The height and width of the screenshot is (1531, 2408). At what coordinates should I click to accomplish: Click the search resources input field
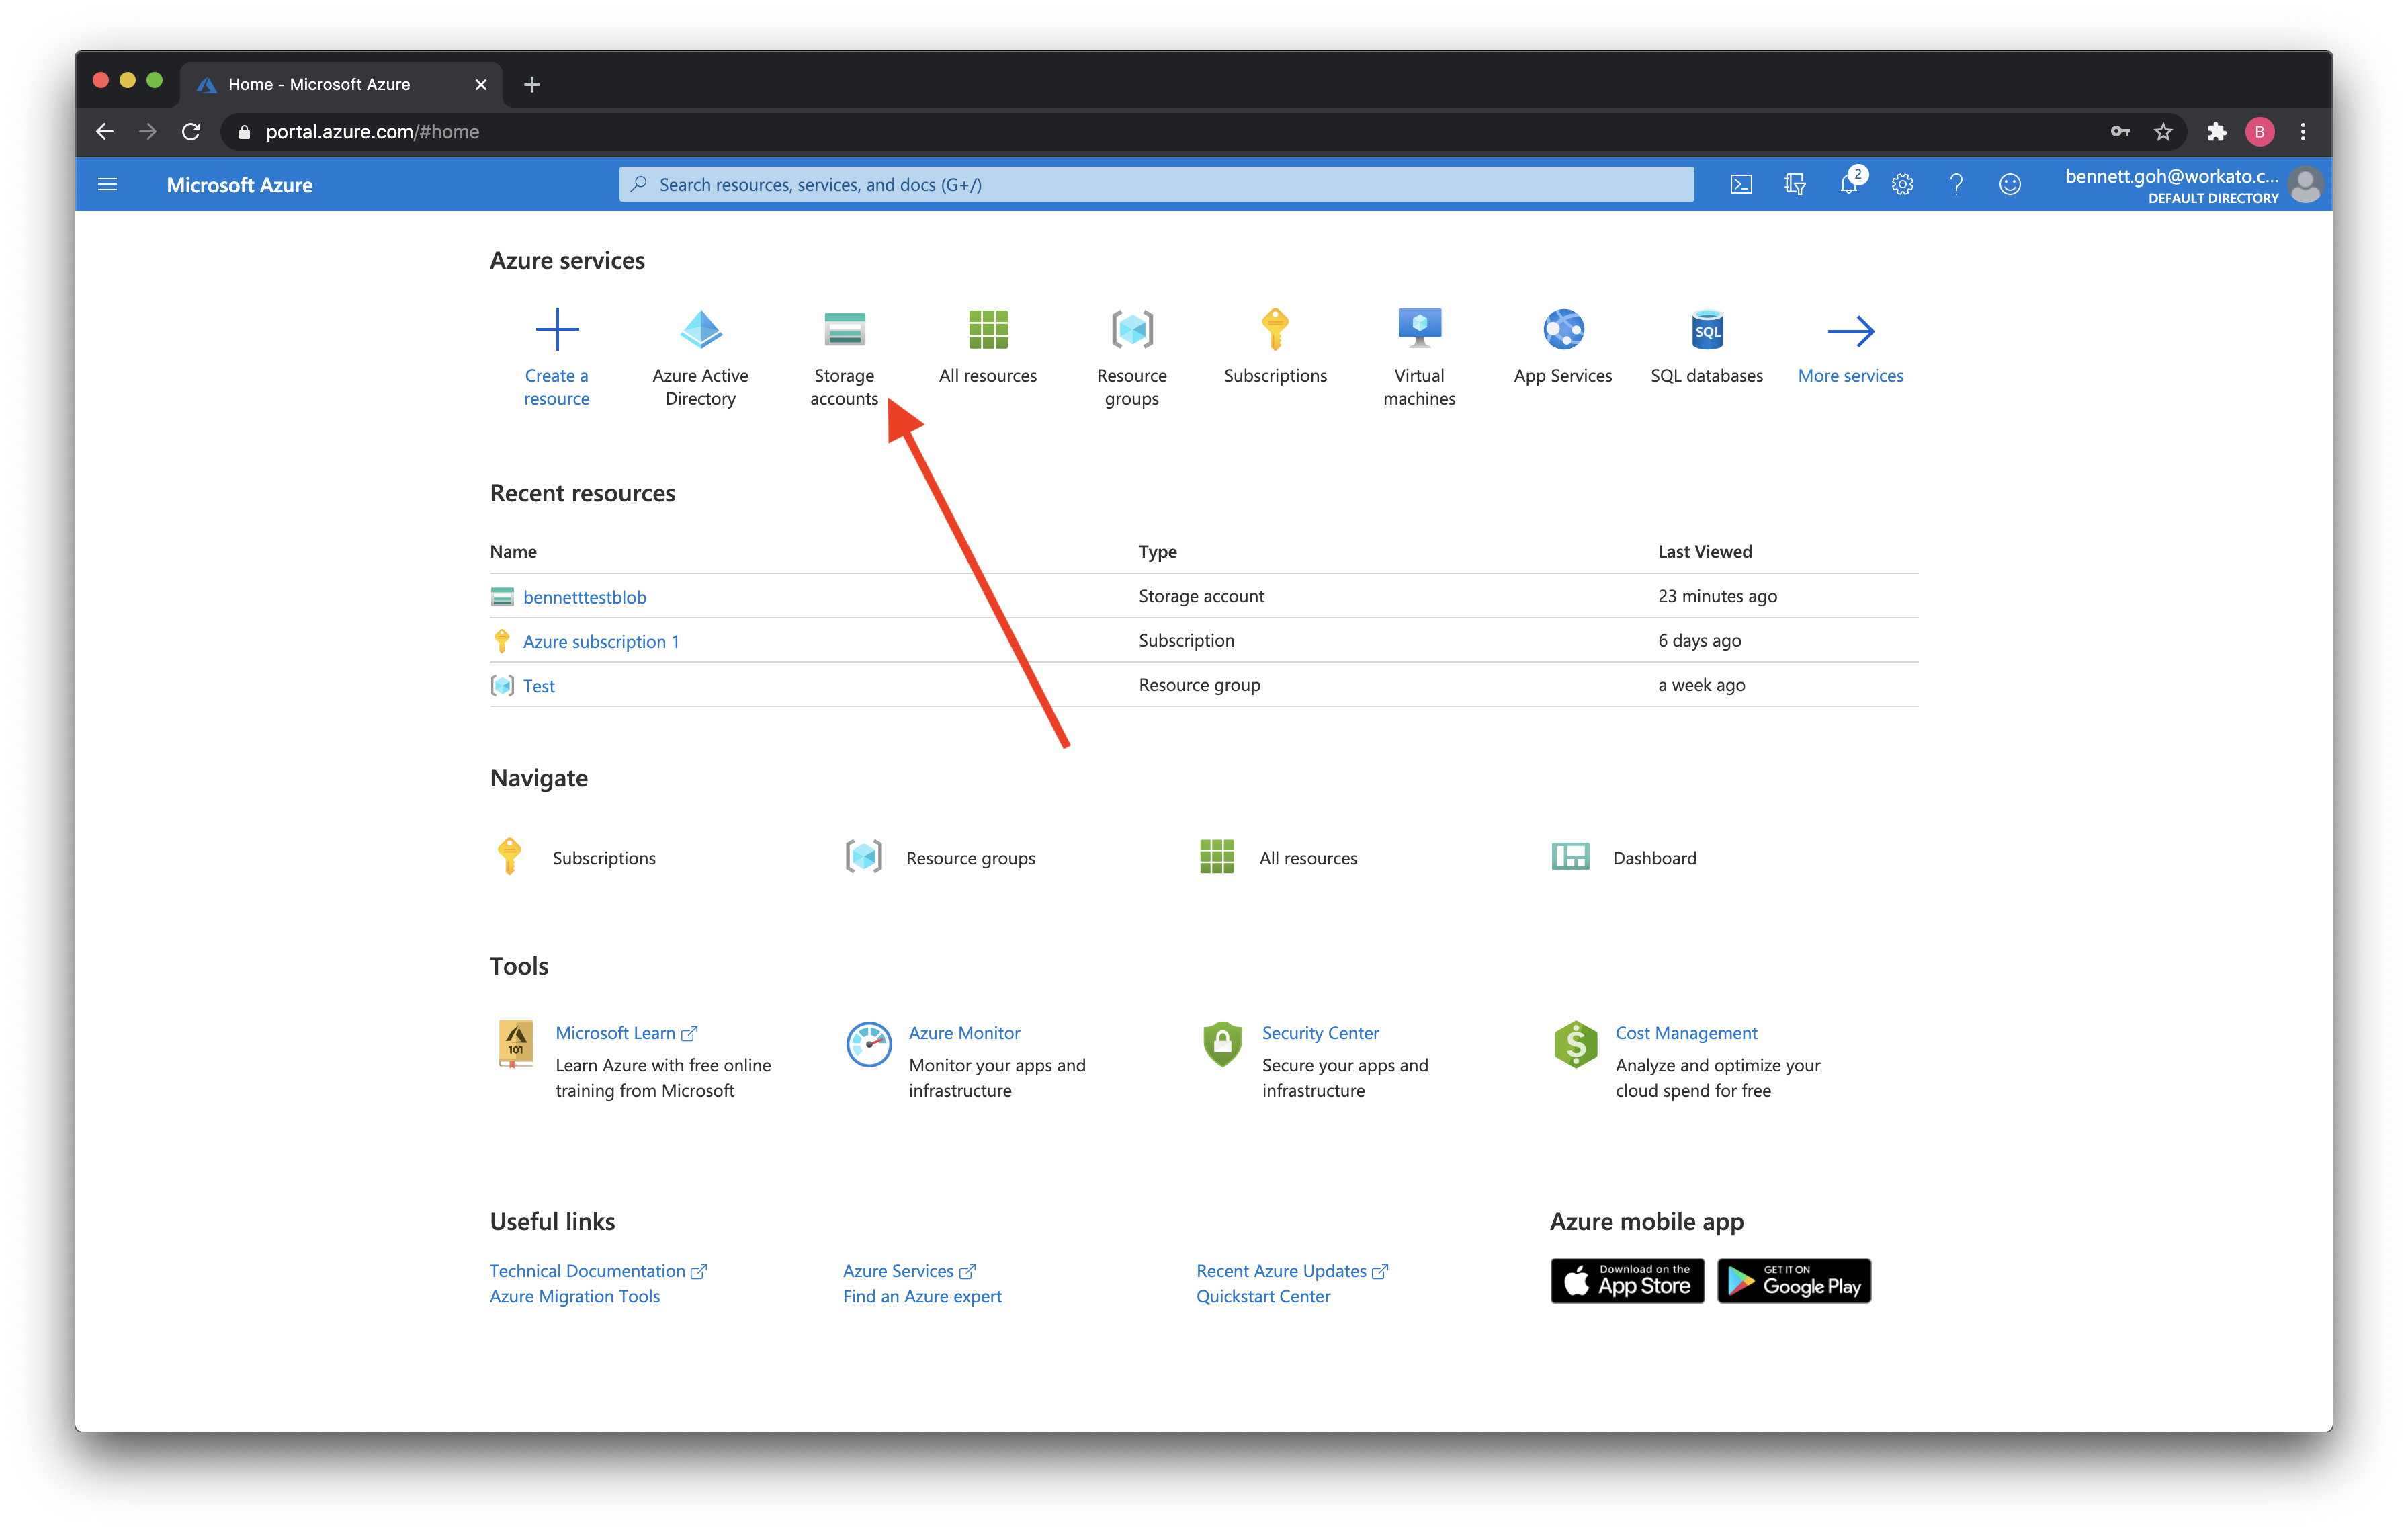(x=1158, y=184)
